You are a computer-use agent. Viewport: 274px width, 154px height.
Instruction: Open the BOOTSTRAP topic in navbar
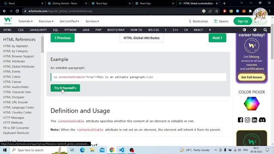(x=116, y=30)
